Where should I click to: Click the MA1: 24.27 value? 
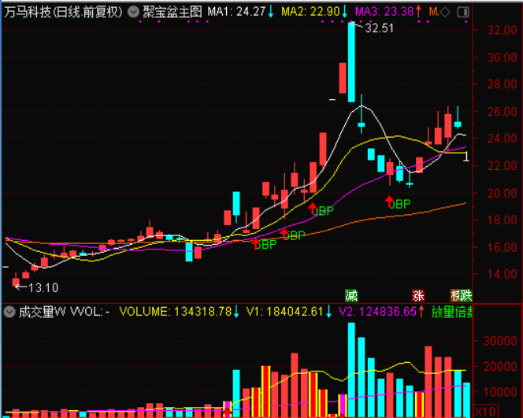(x=236, y=13)
